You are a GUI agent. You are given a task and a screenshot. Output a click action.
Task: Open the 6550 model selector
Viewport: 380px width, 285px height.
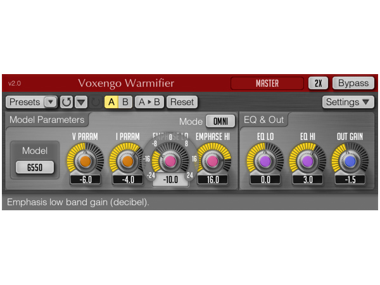(x=35, y=167)
